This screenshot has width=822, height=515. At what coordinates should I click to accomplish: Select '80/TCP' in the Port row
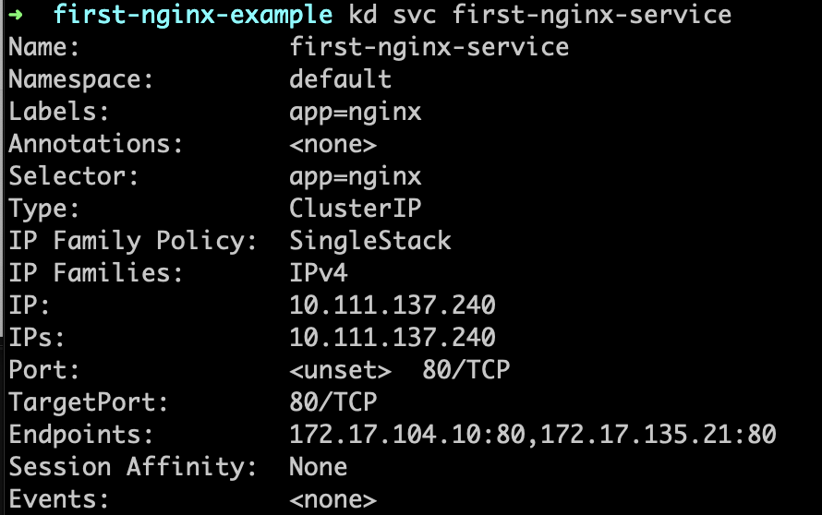466,370
